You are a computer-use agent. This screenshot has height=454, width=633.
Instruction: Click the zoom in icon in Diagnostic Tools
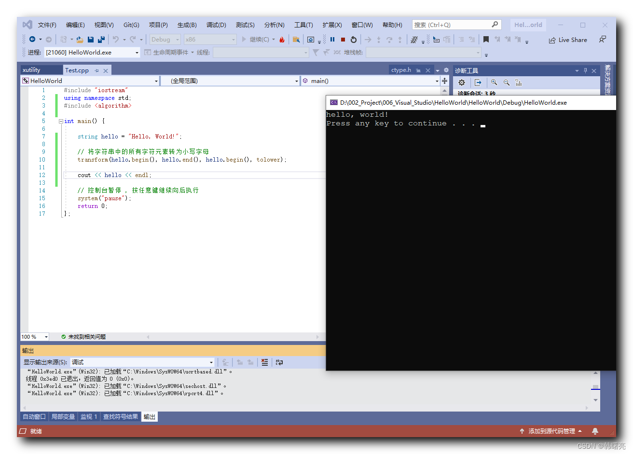494,83
